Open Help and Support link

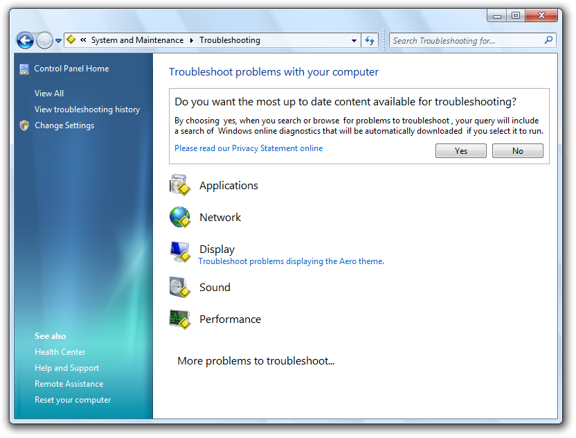click(67, 368)
